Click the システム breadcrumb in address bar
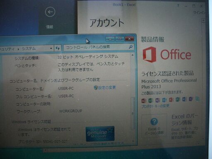Image resolution: width=212 pixels, height=159 pixels. pyautogui.click(x=29, y=48)
